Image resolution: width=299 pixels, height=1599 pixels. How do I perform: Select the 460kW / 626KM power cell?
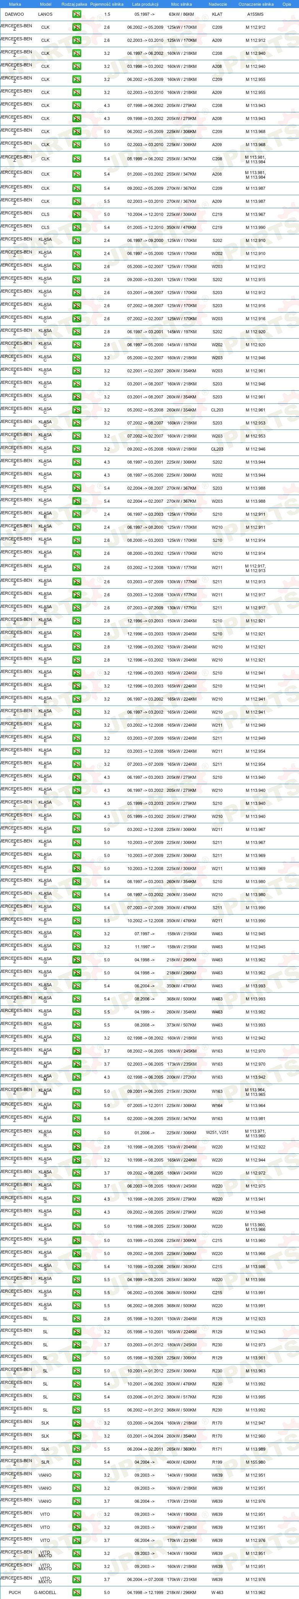pyautogui.click(x=181, y=1462)
